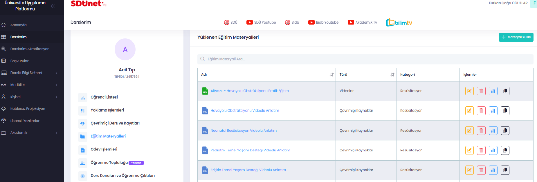This screenshot has width=537, height=182.
Task: Open the bilimtv logo link
Action: click(399, 23)
